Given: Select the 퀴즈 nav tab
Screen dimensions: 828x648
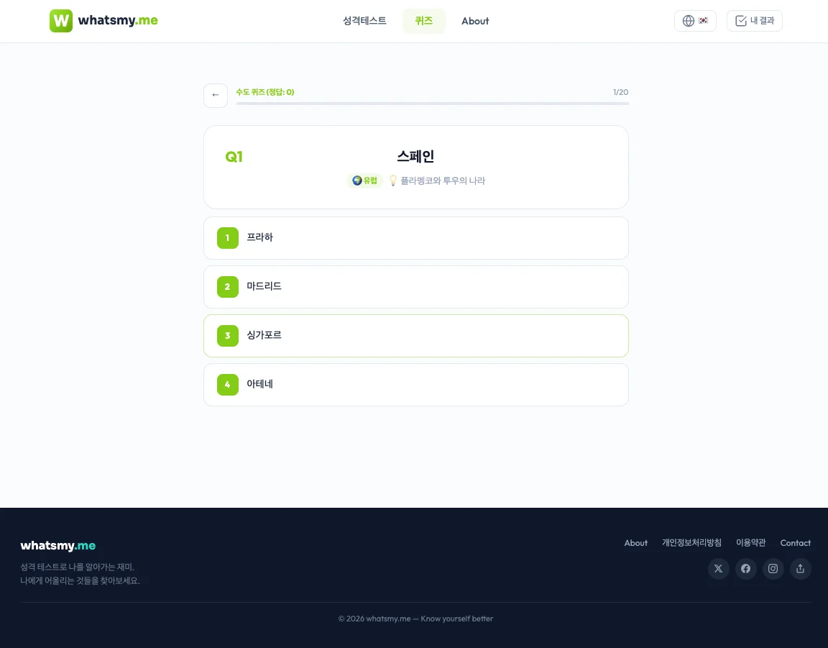Looking at the screenshot, I should click(x=423, y=21).
